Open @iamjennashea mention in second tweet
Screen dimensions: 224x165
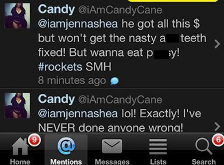tap(78, 114)
